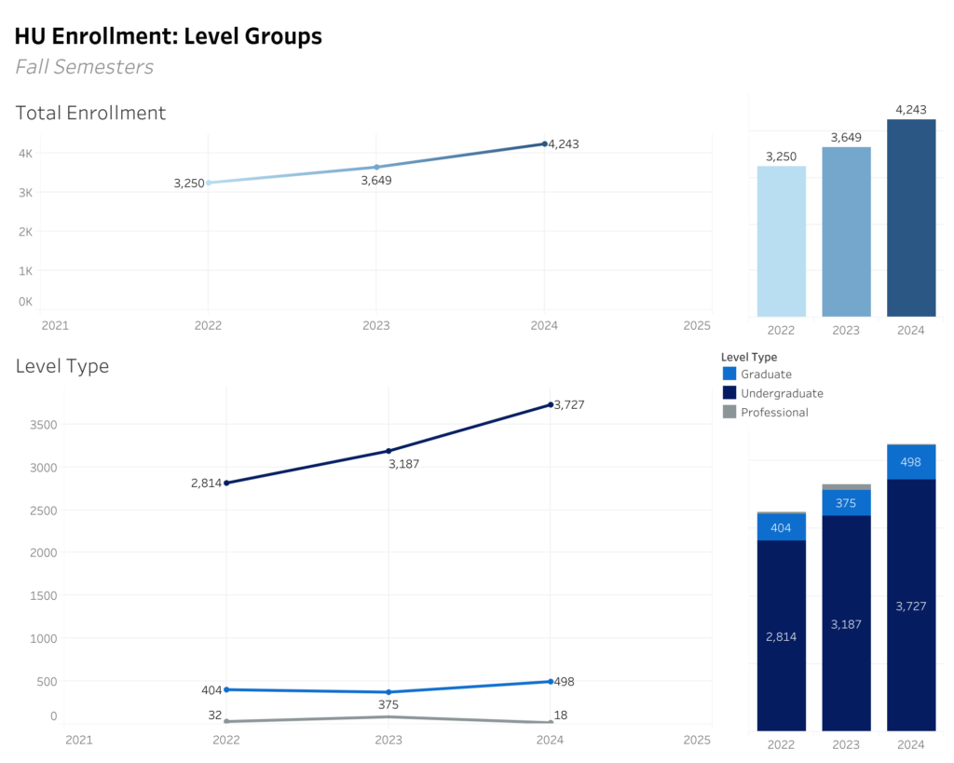The width and height of the screenshot is (954, 763).
Task: Select the 498 graduate stacked bar segment
Action: (x=911, y=463)
